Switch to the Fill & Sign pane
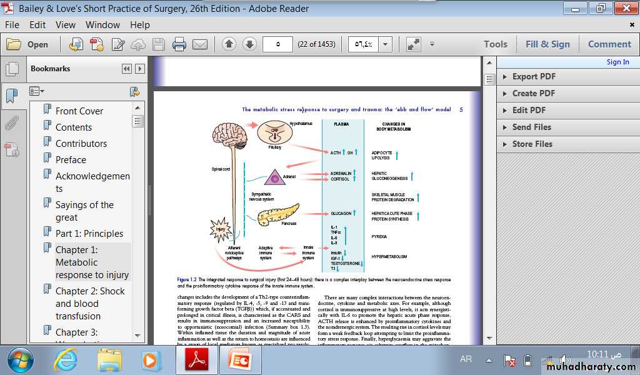640x375 pixels. click(547, 44)
